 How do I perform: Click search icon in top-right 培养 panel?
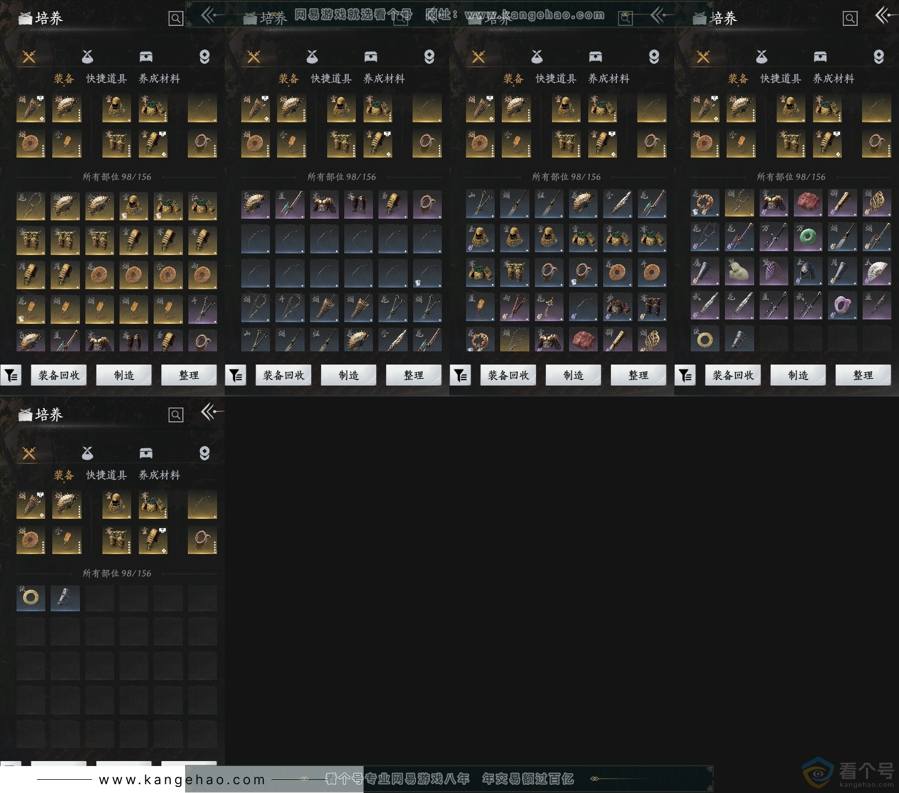(850, 19)
